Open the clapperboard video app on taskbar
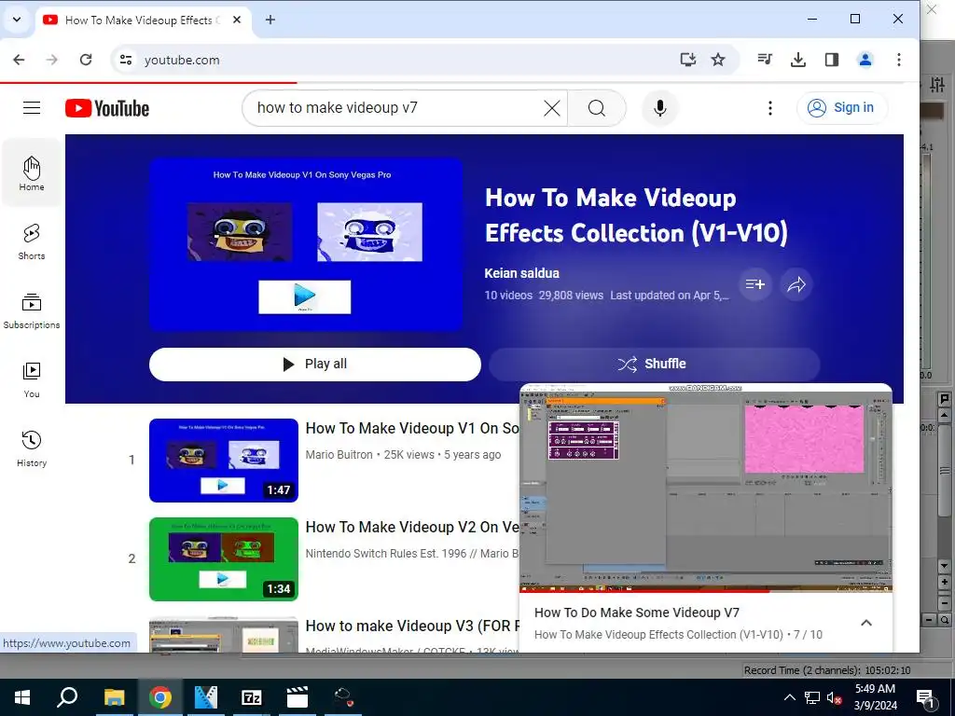The image size is (955, 716). pyautogui.click(x=298, y=697)
